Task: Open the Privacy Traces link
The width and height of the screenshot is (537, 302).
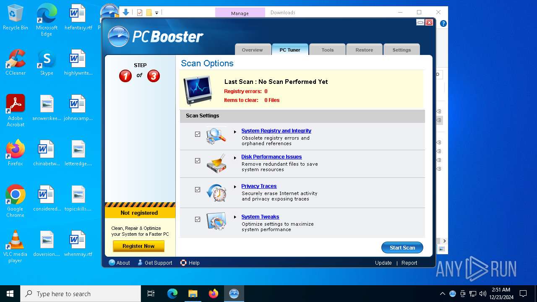Action: [259, 186]
